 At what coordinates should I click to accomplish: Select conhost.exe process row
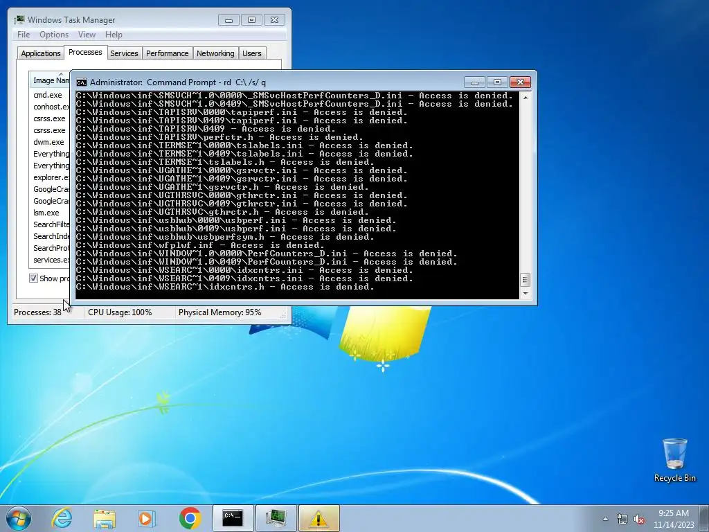click(50, 107)
